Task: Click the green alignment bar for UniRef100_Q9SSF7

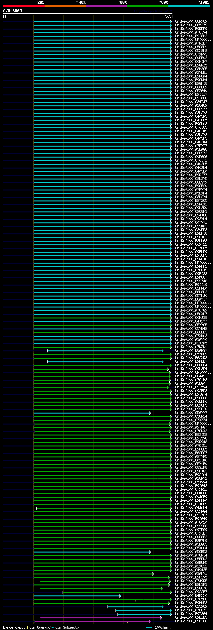Action: click(117, 592)
